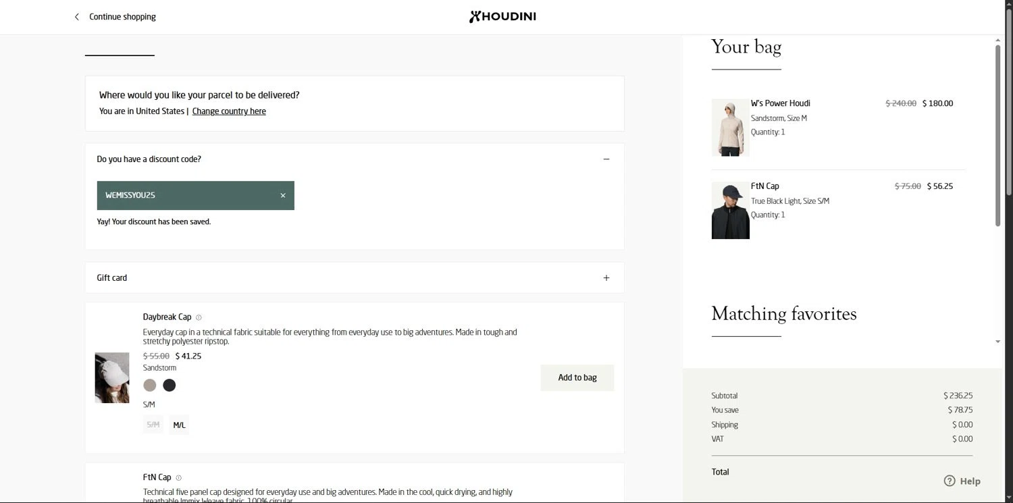Click 'True Black Light, Size S/M' detail text
1013x503 pixels.
coord(790,201)
